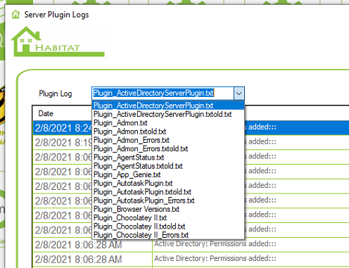Select Plugin_Admon_Errors.txt log file

coord(168,140)
